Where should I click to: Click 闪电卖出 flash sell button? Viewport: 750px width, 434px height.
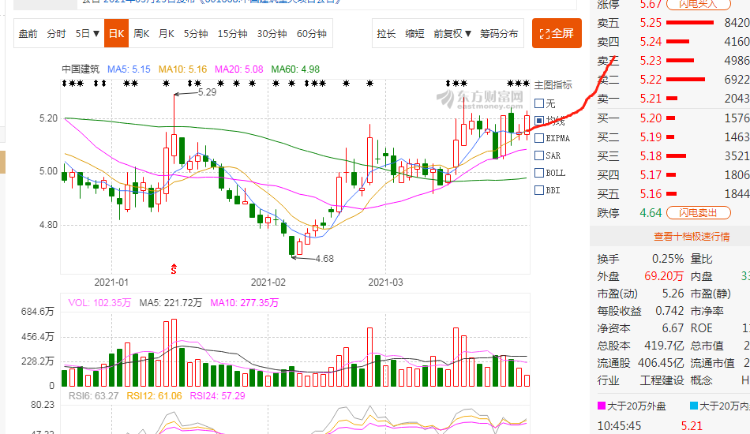699,213
